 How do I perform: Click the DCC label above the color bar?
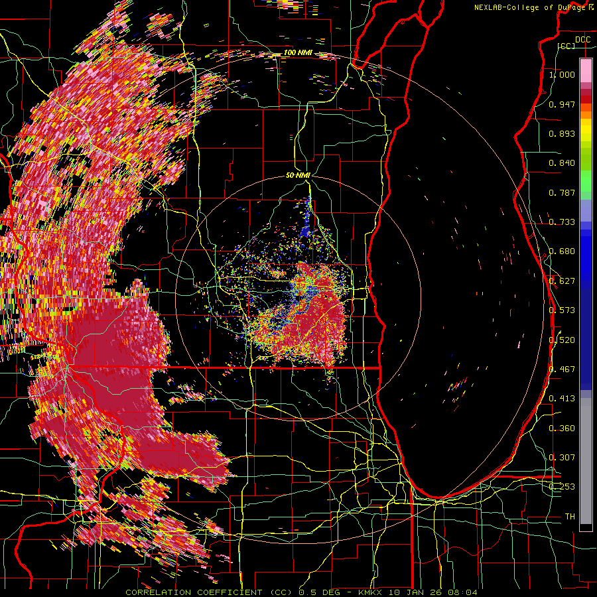coord(582,40)
